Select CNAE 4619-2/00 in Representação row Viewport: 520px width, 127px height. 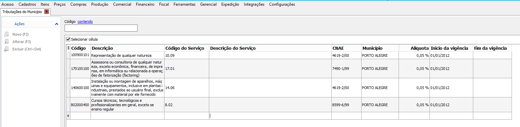(346, 55)
